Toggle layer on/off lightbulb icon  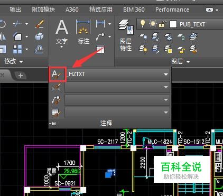143,24
